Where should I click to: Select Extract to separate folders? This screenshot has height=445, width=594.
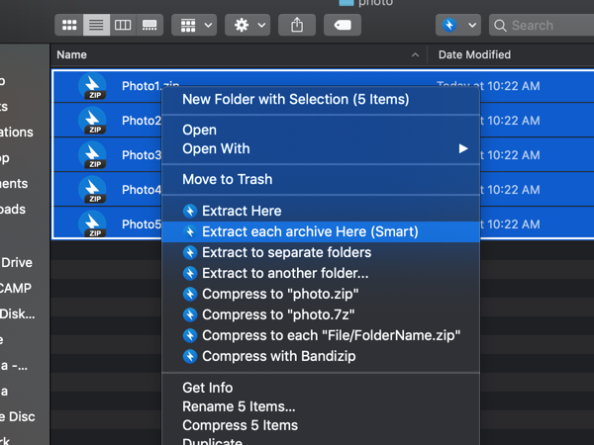coord(286,252)
